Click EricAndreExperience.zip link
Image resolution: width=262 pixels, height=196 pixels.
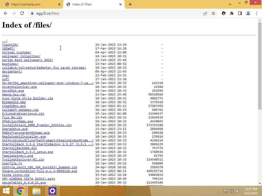(23, 114)
